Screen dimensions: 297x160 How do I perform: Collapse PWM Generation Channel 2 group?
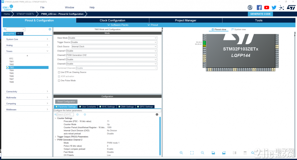[56, 140]
